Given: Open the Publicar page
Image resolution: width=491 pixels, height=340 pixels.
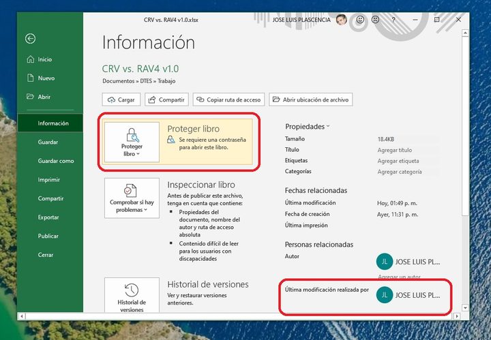Looking at the screenshot, I should pos(50,236).
